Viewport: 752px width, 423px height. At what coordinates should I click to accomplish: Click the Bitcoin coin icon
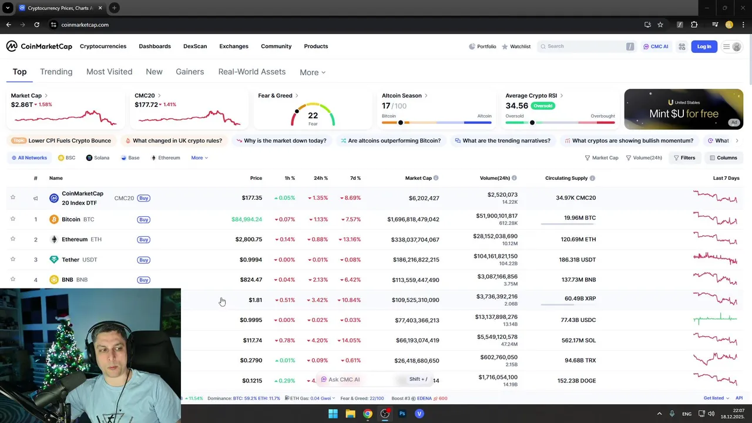tap(54, 219)
